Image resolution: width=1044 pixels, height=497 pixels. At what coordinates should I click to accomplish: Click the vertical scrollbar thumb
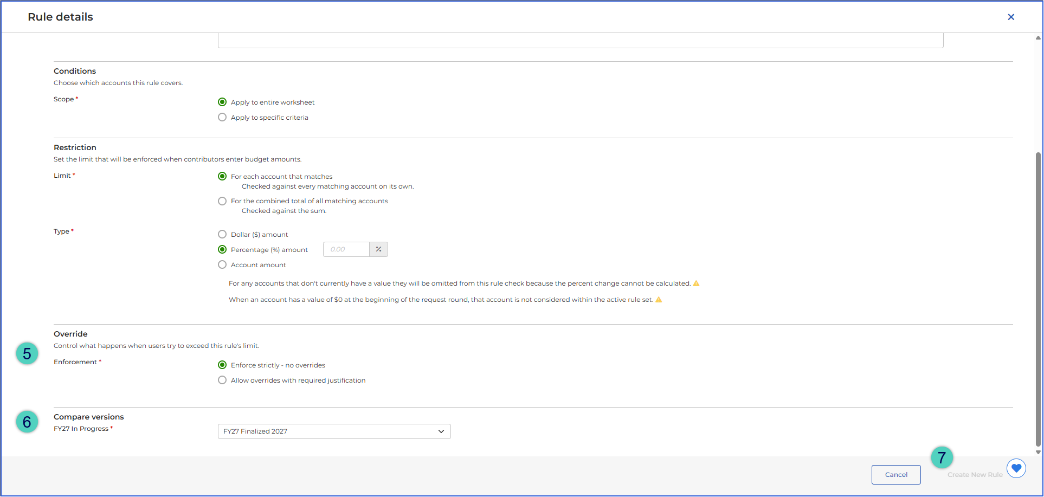[x=1038, y=299]
